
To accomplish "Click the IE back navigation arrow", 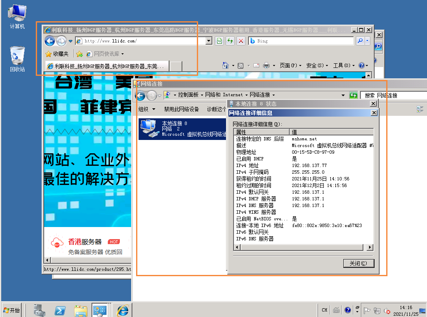I will tap(50, 41).
